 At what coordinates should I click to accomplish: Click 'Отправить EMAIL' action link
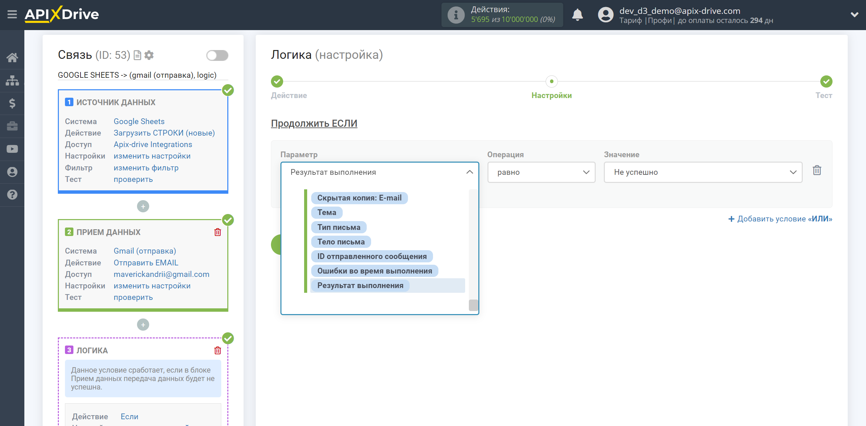tap(146, 263)
